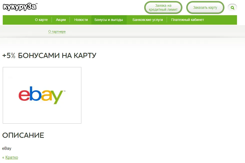
Task: Open the Новости menu item
Action: click(x=81, y=20)
